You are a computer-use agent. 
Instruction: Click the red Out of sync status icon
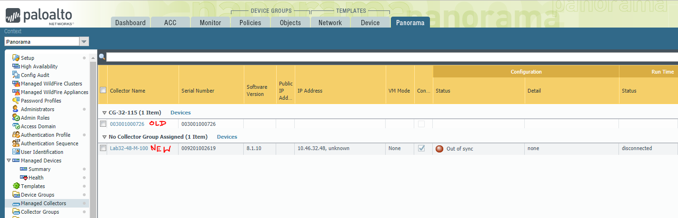439,149
